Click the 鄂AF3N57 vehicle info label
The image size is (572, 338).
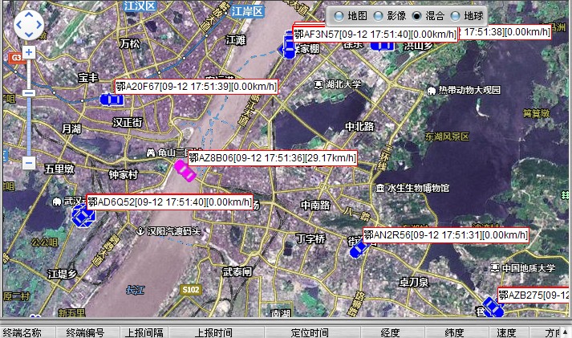375,34
